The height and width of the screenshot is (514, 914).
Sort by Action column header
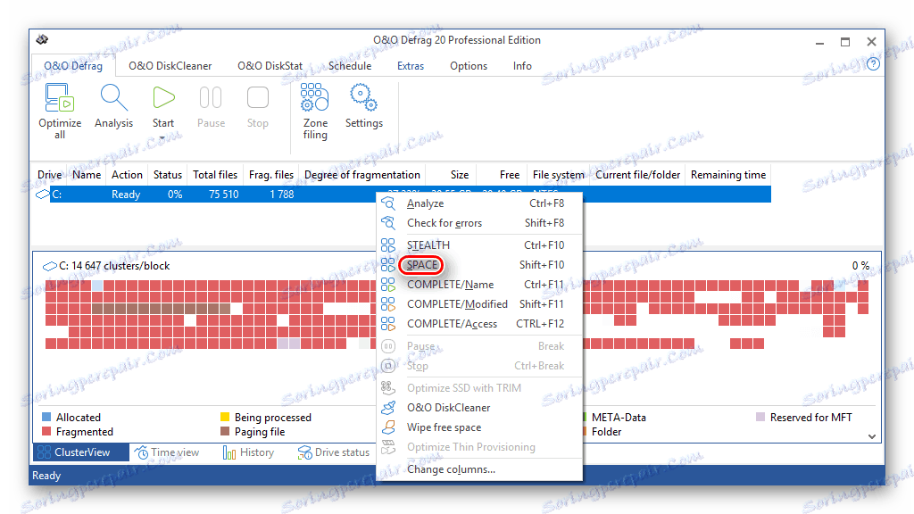pyautogui.click(x=127, y=175)
